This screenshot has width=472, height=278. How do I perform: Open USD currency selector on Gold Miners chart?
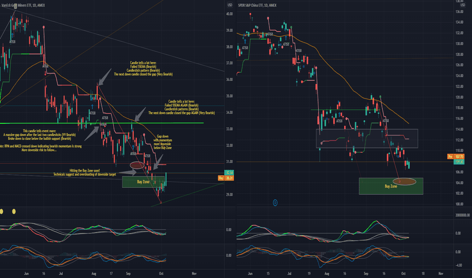click(230, 5)
